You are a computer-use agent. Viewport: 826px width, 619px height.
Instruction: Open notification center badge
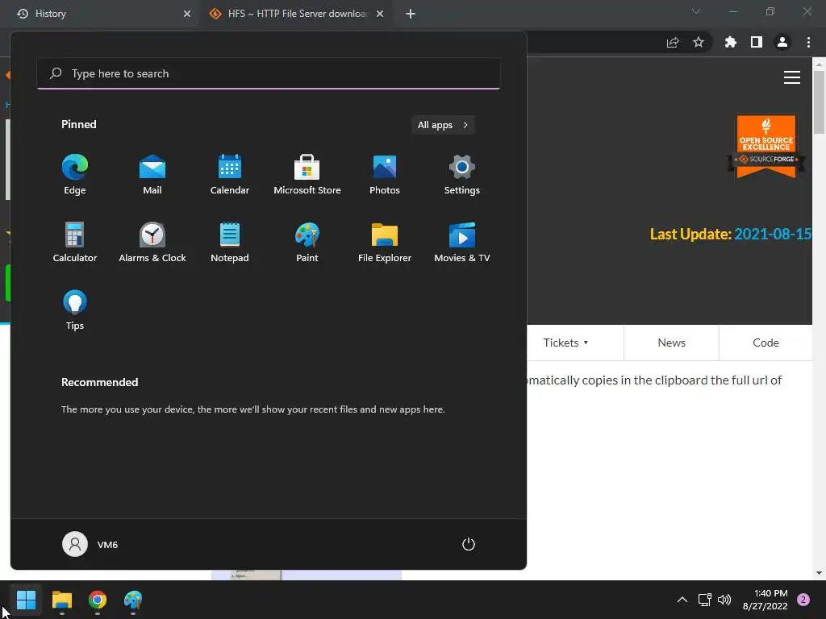coord(803,600)
